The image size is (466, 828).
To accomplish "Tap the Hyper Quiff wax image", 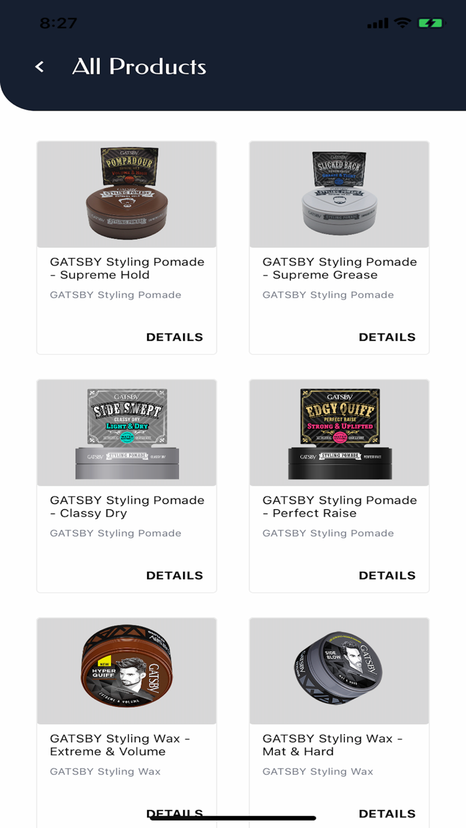I will (x=126, y=671).
